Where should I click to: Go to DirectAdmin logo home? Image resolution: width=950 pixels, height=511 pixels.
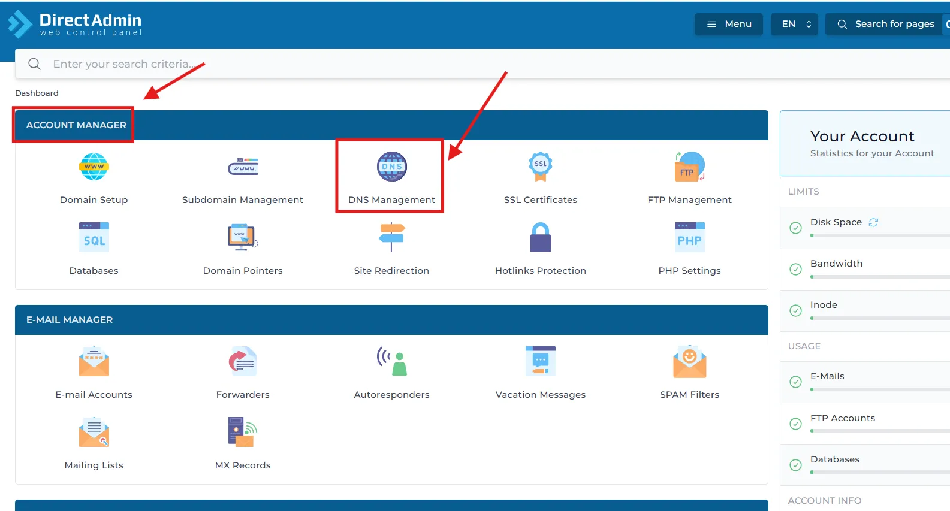click(75, 25)
